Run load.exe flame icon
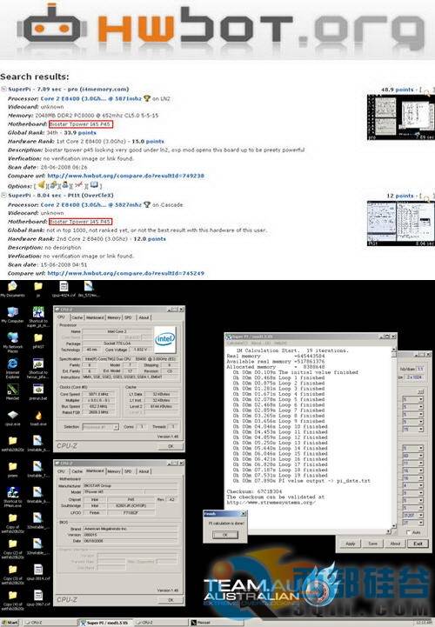Screen dimensions: 435x627 point(38,417)
